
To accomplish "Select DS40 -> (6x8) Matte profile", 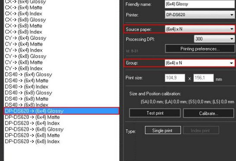I will click(62, 99).
